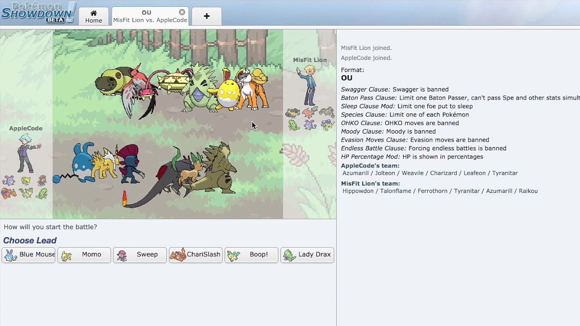Click the 'Species Clause:' rule line
This screenshot has width=580, height=326.
coord(405,115)
